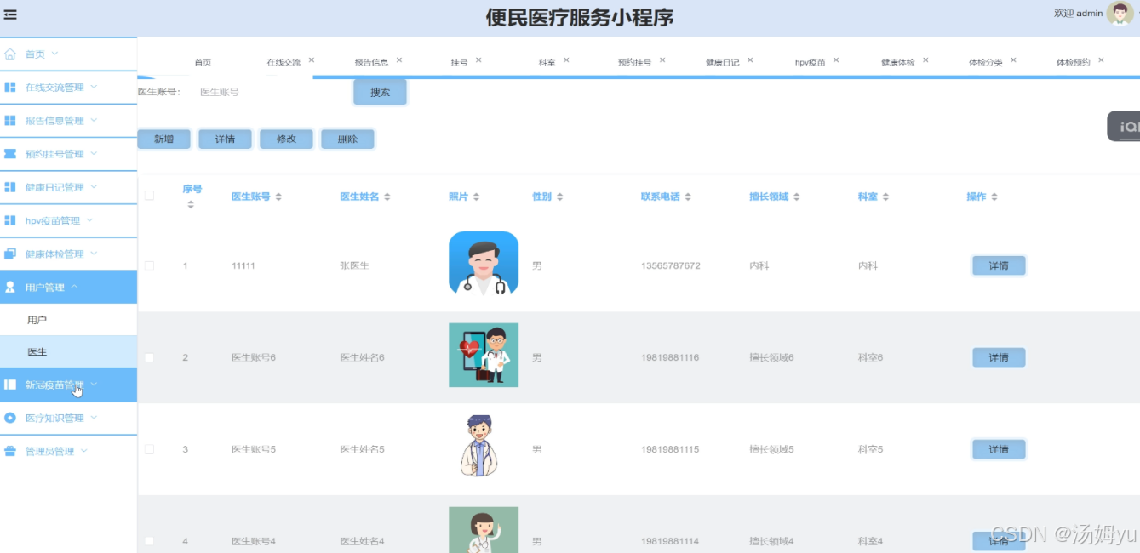Click the admin avatar picture

tap(1120, 13)
